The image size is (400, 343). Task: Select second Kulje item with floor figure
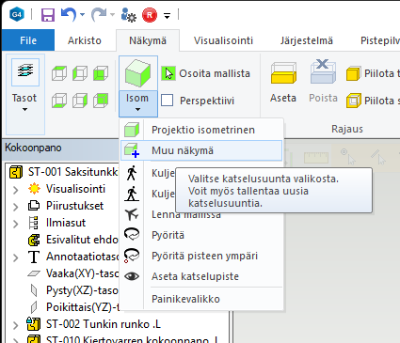[x=148, y=194]
